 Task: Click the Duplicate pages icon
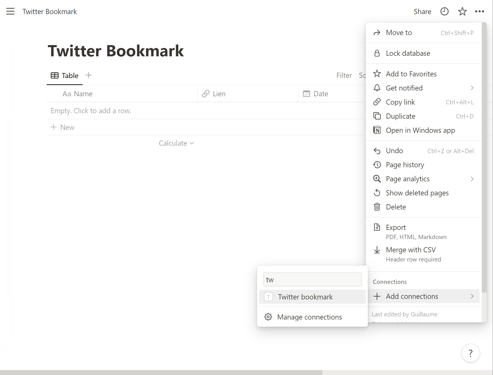(x=377, y=116)
